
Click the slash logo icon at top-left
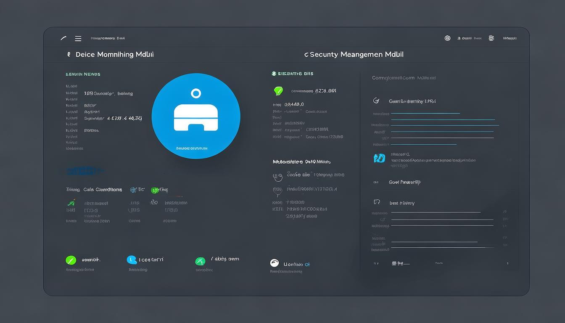tap(63, 38)
